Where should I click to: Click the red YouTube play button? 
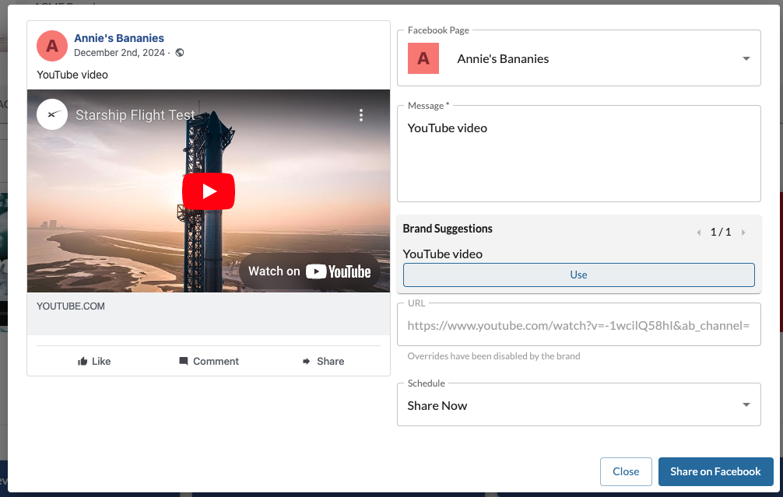tap(209, 191)
